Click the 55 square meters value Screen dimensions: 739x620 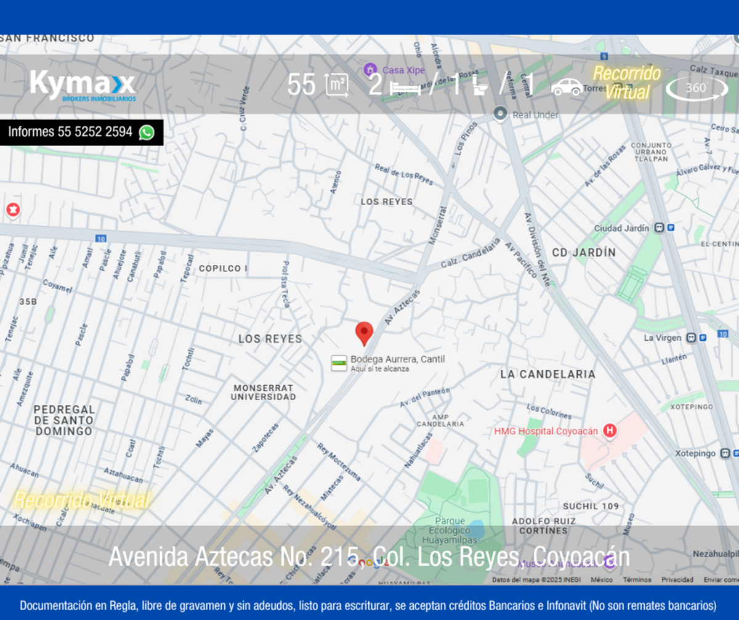coord(301,85)
